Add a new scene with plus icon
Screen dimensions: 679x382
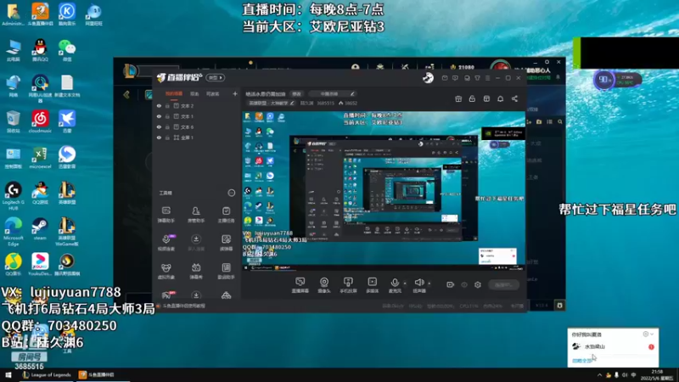235,93
